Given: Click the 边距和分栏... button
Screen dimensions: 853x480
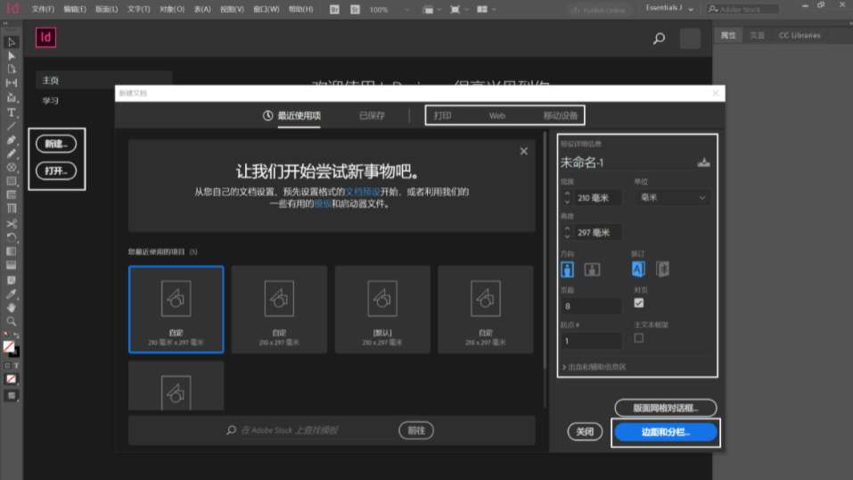Looking at the screenshot, I should (x=665, y=432).
